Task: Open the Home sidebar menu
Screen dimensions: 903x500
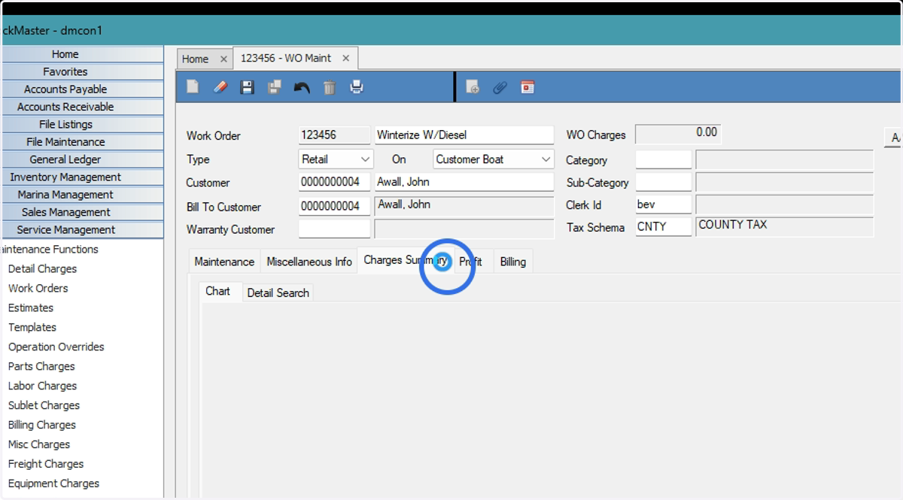Action: tap(83, 54)
